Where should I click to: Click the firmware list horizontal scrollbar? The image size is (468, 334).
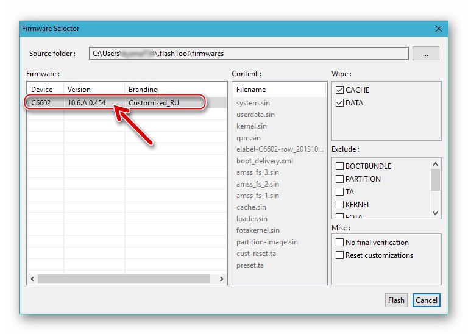click(x=124, y=279)
